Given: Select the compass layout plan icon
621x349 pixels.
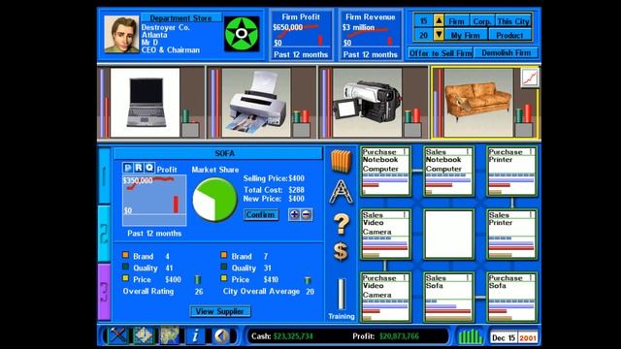Looking at the screenshot, I should pos(341,192).
